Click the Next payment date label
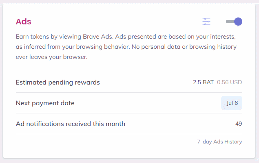This screenshot has height=163, width=259. pos(45,103)
